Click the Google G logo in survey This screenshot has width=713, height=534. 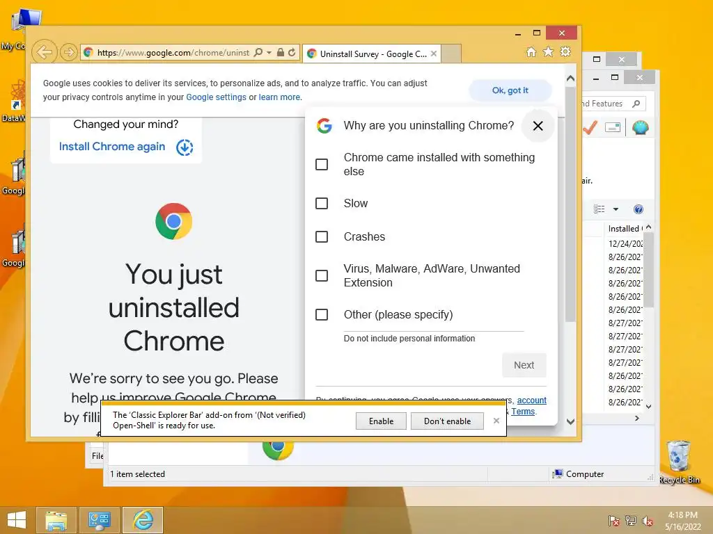(324, 125)
